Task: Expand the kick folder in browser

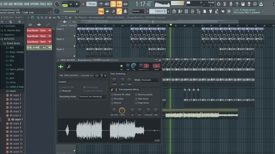Action: 10,74
